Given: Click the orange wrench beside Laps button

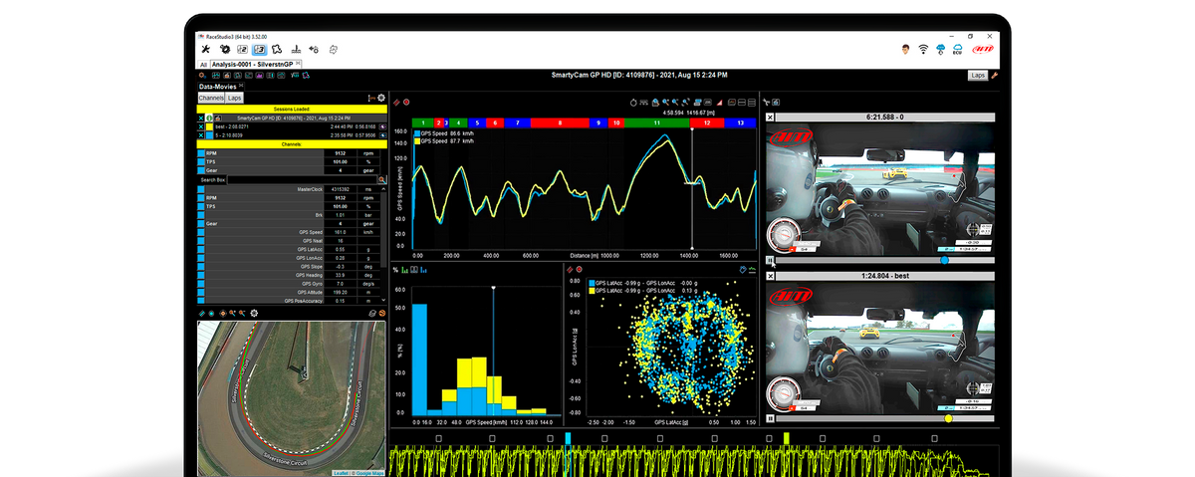Looking at the screenshot, I should tap(994, 76).
